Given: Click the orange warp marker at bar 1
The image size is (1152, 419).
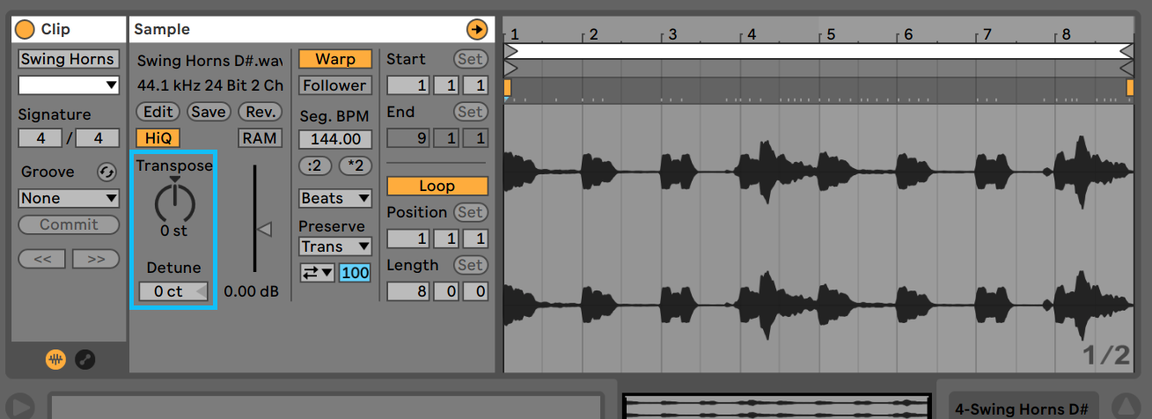Looking at the screenshot, I should click(508, 87).
